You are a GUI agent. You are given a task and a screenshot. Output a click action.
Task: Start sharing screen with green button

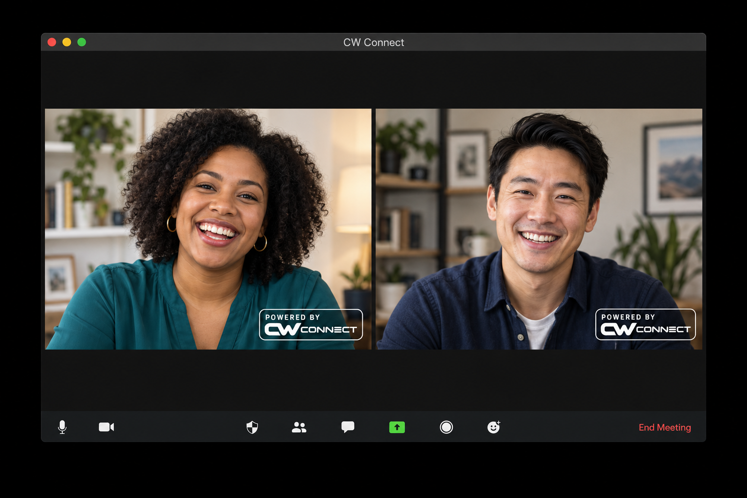click(x=397, y=427)
